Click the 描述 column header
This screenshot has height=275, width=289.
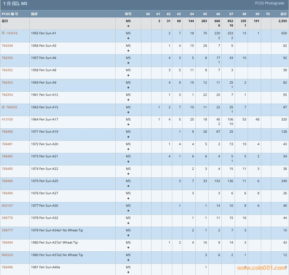[x=34, y=14]
